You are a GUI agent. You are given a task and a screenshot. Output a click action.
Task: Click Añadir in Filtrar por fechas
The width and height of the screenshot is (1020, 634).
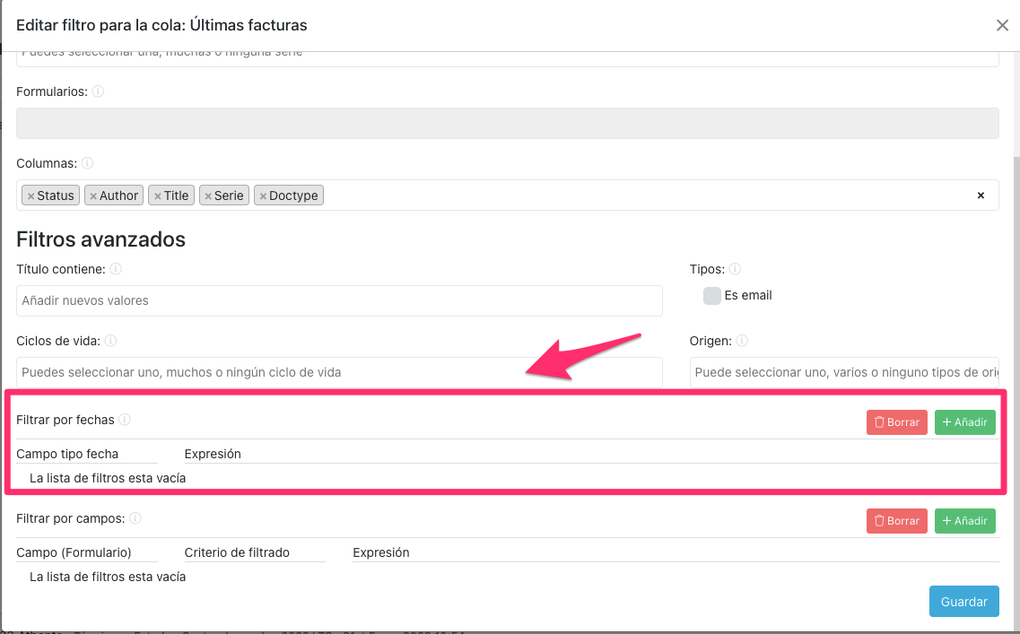pos(964,422)
